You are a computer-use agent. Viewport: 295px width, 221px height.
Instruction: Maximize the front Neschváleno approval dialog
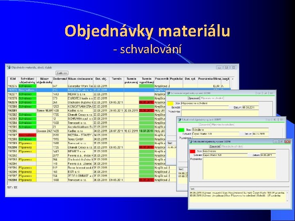click(x=281, y=142)
